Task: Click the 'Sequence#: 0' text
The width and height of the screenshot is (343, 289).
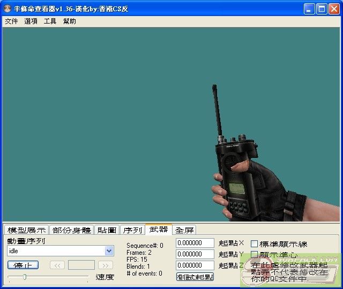Action: [145, 246]
